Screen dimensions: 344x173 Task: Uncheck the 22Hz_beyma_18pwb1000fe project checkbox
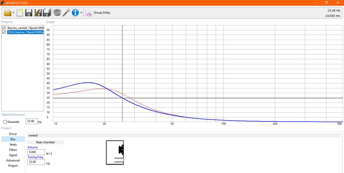(x=4, y=32)
